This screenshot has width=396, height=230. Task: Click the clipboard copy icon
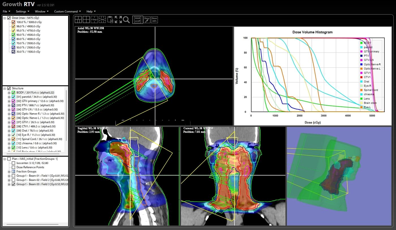pos(110,19)
